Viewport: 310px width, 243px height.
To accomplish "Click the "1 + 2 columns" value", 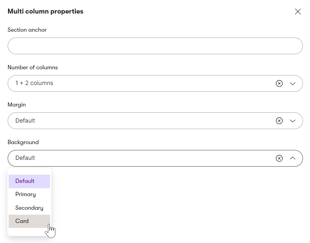I will click(x=34, y=83).
